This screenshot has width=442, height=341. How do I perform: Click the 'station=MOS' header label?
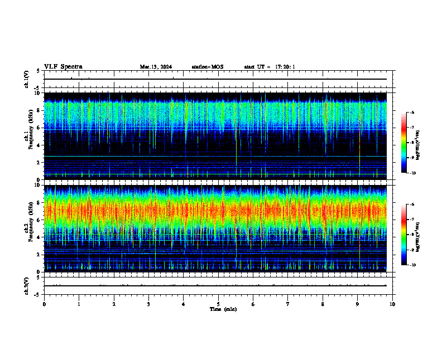(x=208, y=67)
